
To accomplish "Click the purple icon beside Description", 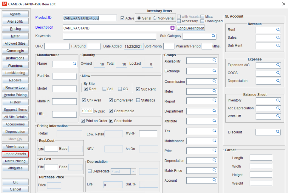I will pos(172,28).
